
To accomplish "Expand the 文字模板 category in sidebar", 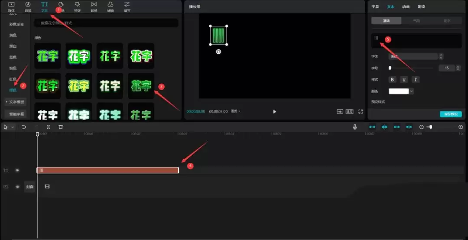I will point(16,102).
